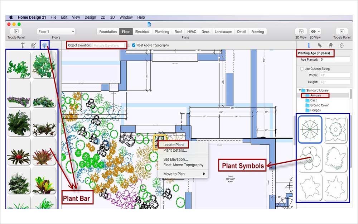Viewport: 358px width, 224px height.
Task: Open the Floor 1 dropdown
Action: pyautogui.click(x=56, y=32)
